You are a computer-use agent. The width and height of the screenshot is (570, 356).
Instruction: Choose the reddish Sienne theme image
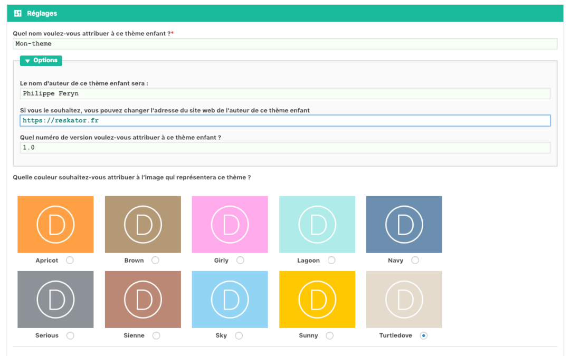tap(143, 300)
